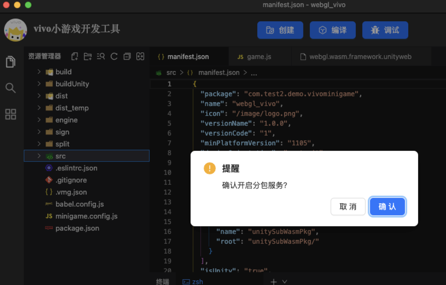This screenshot has height=285, width=446.
Task: Select the buildUnity folder name
Action: [x=72, y=84]
